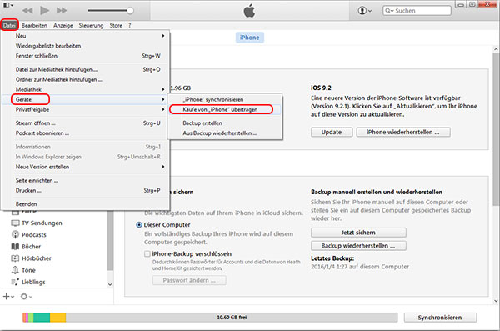Select „iPhone“ synchronisieren in submenu
The height and width of the screenshot is (331, 500).
[225, 99]
